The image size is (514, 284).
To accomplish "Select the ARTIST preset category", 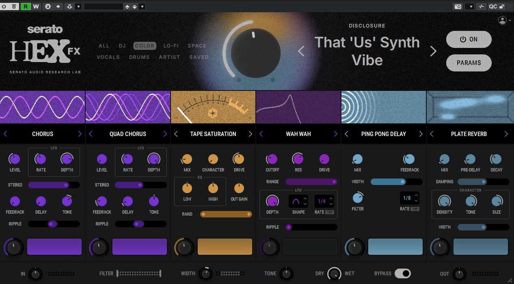I will pos(170,57).
